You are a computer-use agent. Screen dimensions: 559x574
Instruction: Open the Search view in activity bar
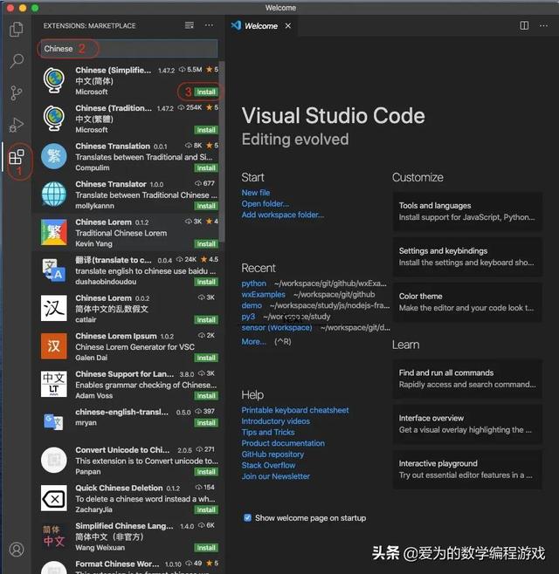[17, 61]
